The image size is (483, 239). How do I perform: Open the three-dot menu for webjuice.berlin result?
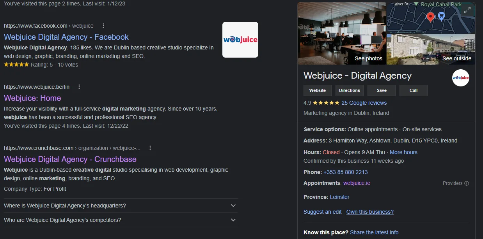coord(79,87)
